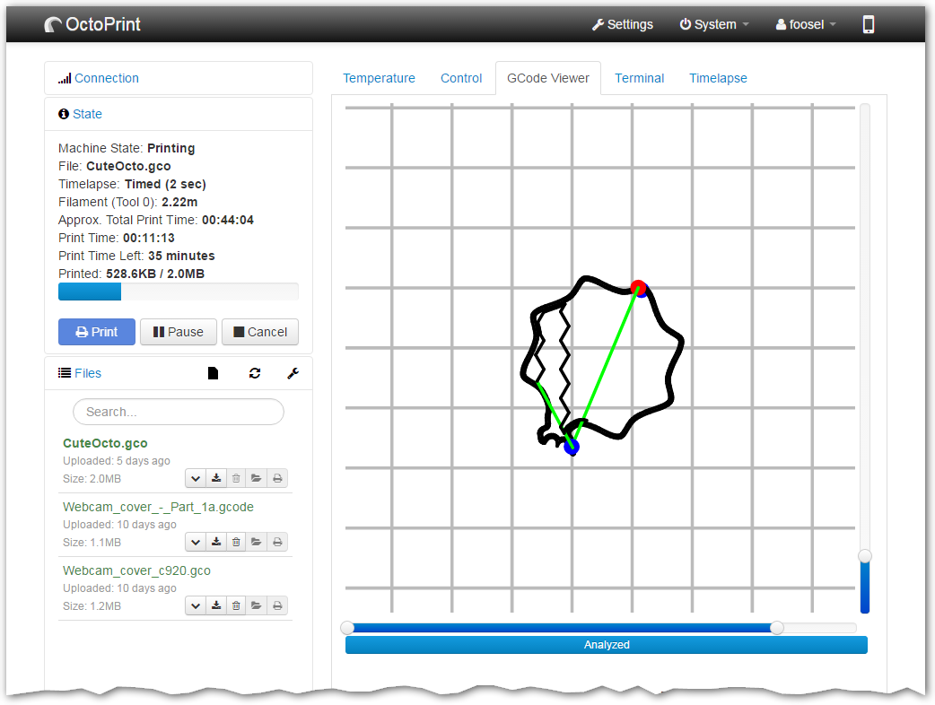Open the foosel user menu
Image resolution: width=935 pixels, height=705 pixels.
[x=804, y=24]
